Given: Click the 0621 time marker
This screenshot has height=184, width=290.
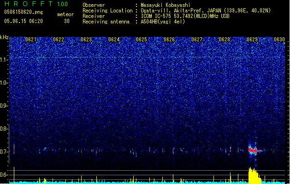Looking at the screenshot, I should click(31, 40).
